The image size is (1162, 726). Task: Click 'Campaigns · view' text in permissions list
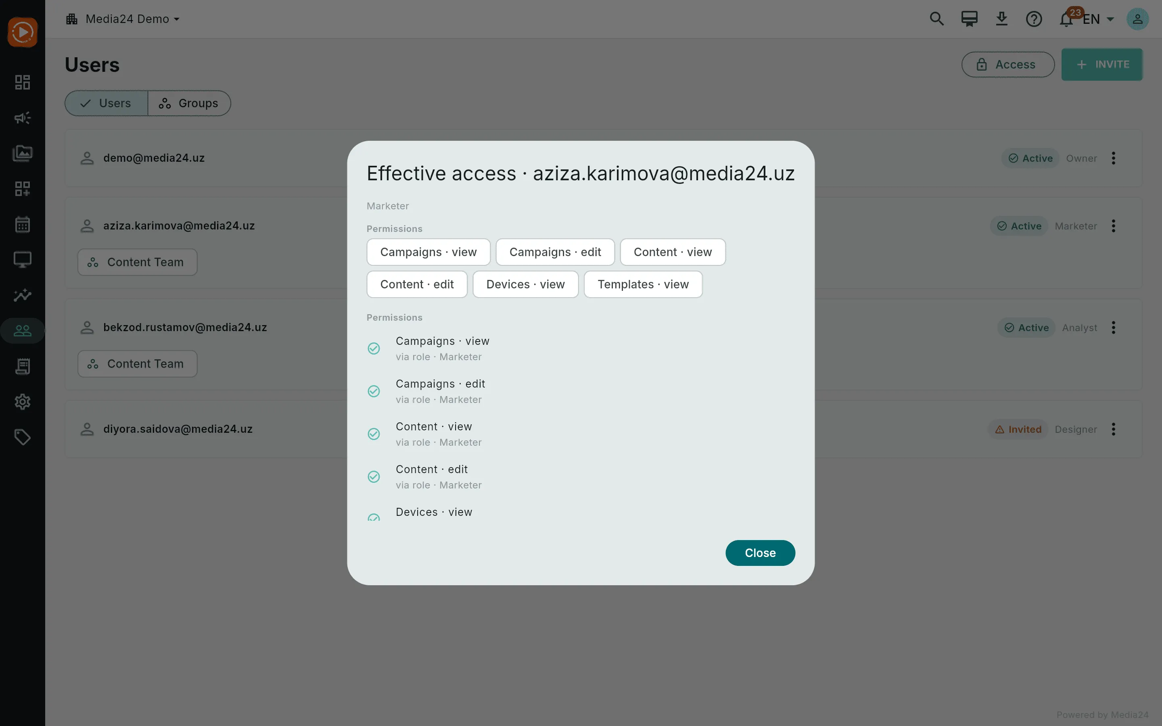pos(442,341)
